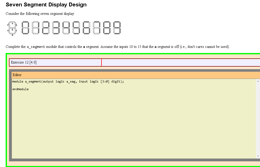Click the "d" bottom segment label
Screen dimensions: 260x167
tap(12, 35)
